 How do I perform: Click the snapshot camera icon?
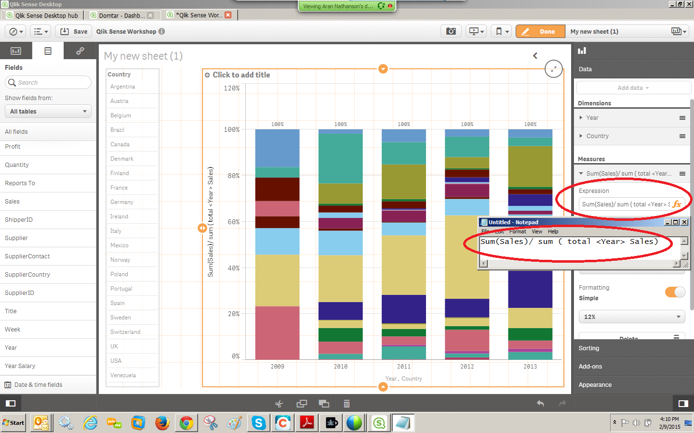pyautogui.click(x=451, y=31)
